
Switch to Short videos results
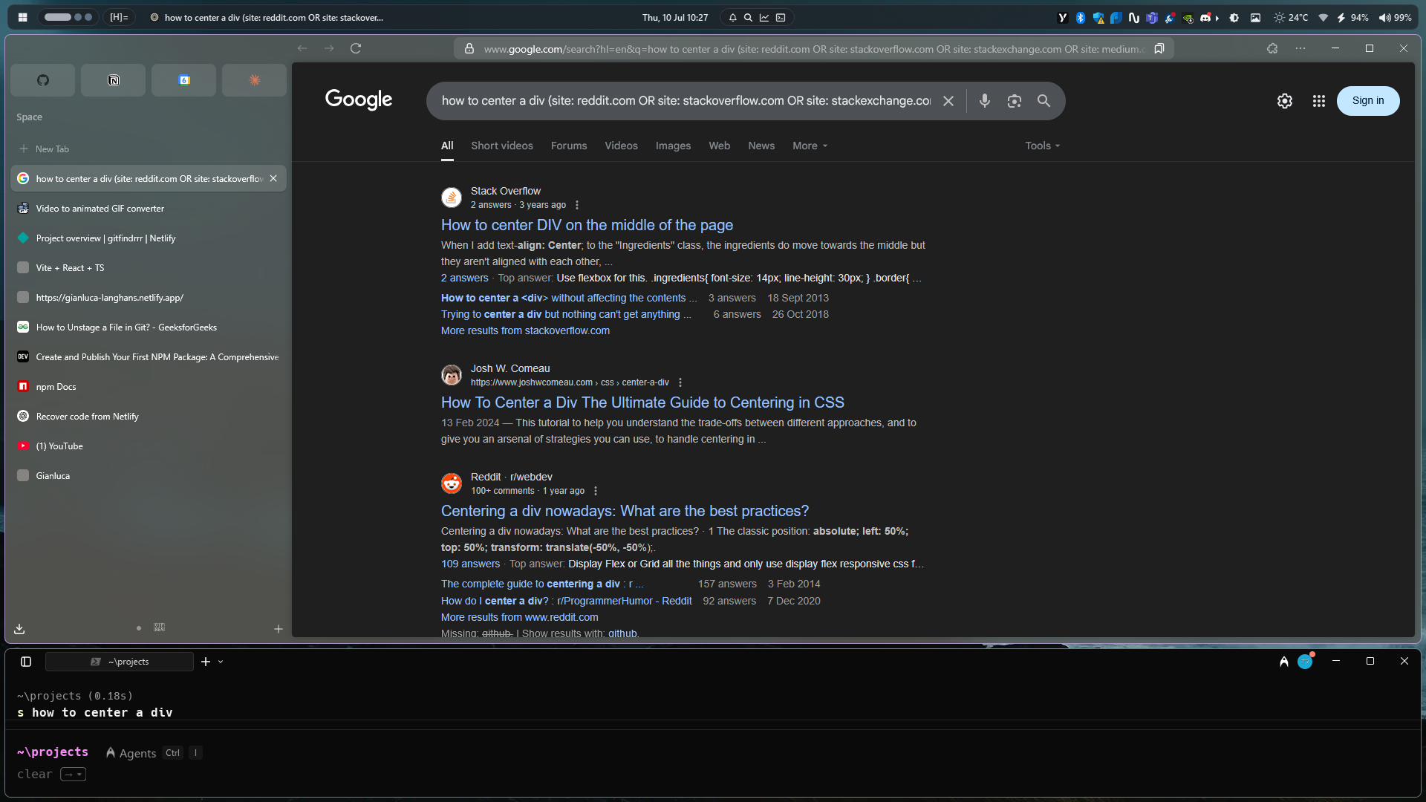pyautogui.click(x=502, y=146)
